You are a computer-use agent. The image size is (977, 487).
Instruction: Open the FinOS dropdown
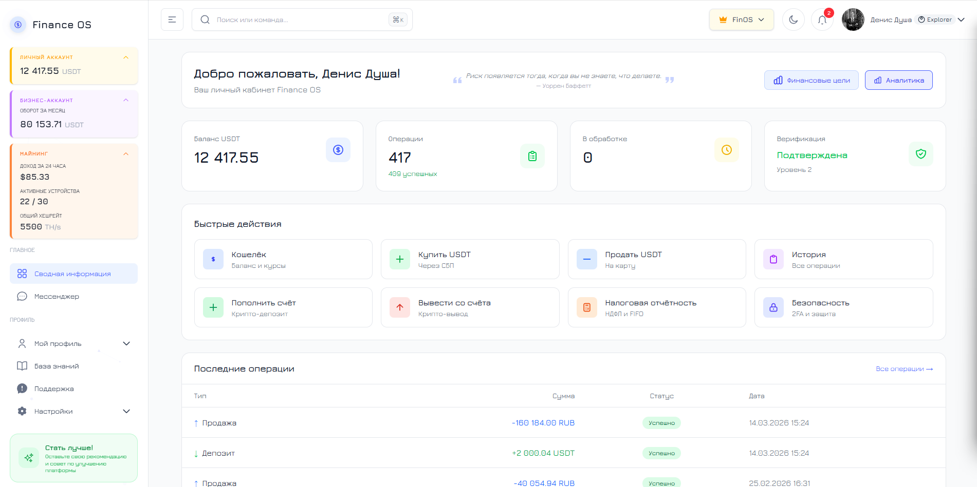[x=741, y=20]
